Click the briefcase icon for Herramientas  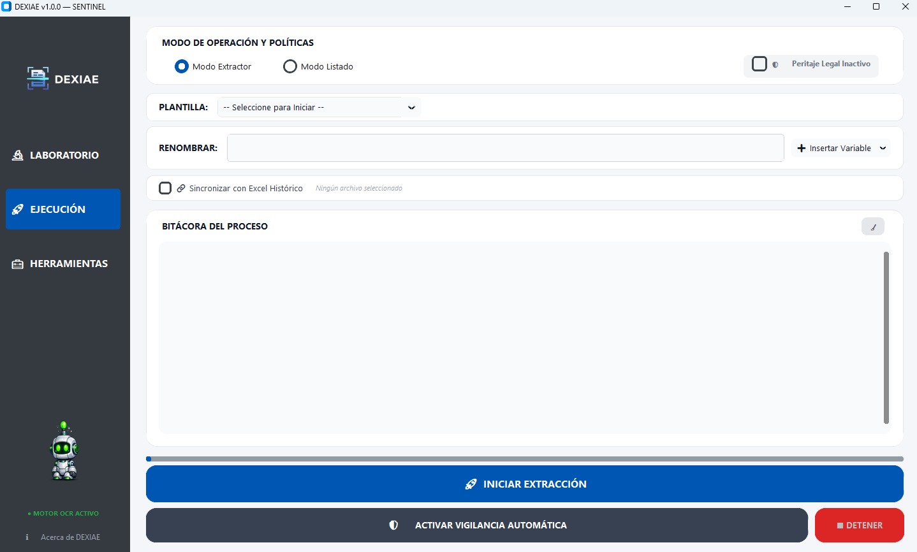pos(18,264)
